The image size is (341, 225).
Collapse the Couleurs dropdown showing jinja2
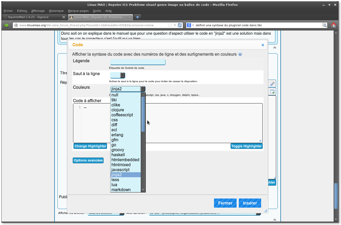point(143,89)
